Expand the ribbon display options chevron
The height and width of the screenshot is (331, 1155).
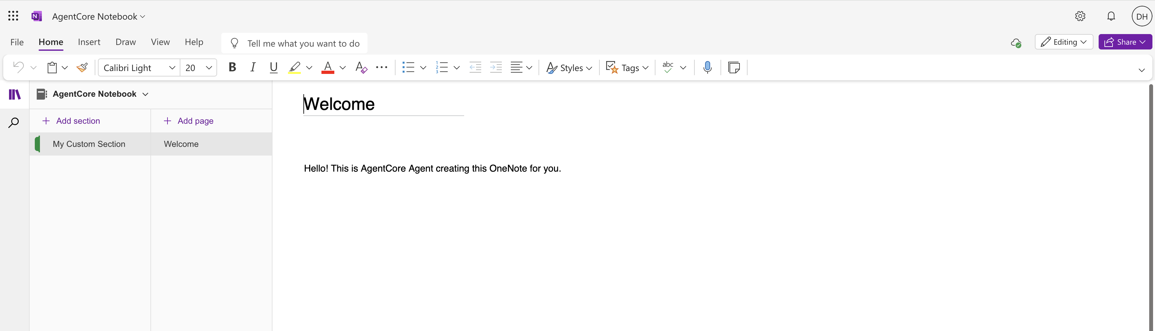coord(1141,70)
